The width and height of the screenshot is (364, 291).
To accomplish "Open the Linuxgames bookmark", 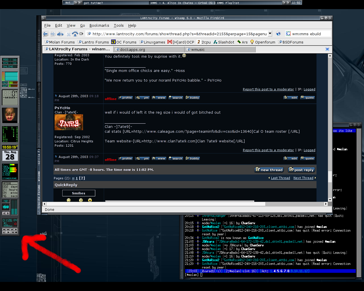I will (152, 42).
